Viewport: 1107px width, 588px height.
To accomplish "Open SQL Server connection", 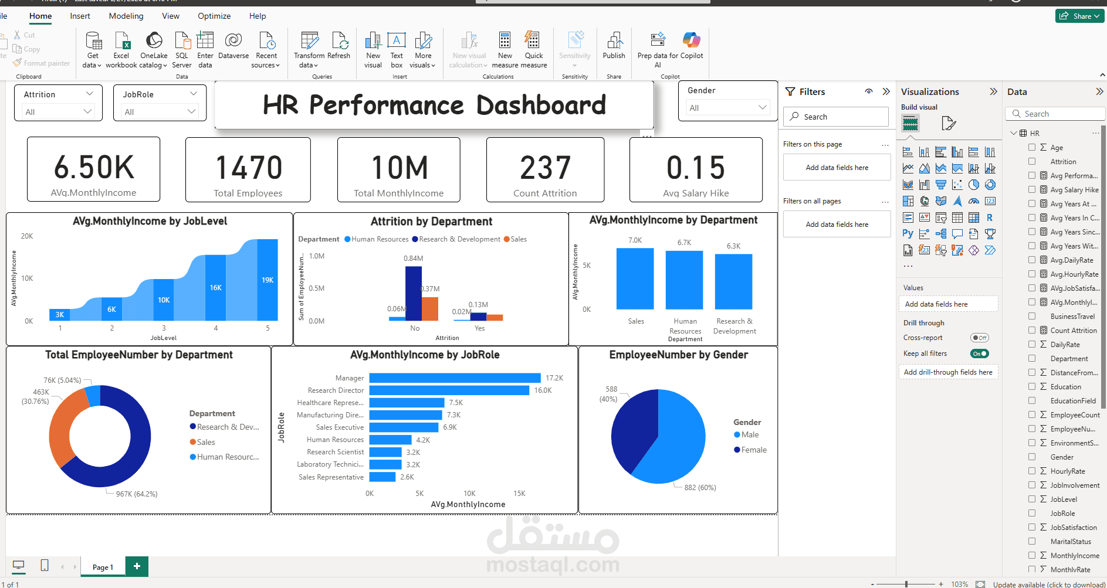I will (x=182, y=50).
